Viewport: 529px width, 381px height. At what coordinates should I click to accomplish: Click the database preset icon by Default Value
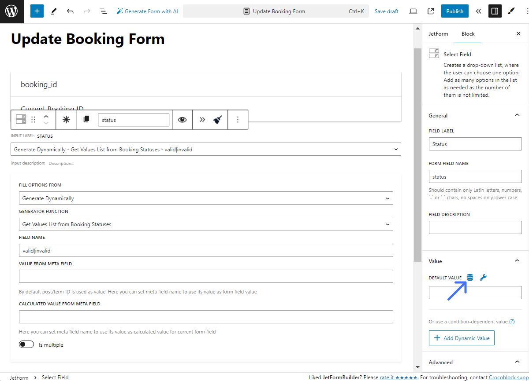coord(470,278)
